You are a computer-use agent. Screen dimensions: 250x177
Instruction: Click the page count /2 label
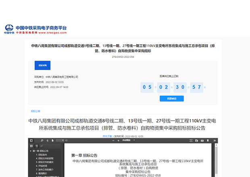pyautogui.click(x=66, y=140)
